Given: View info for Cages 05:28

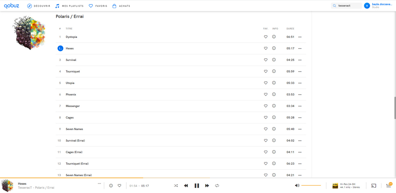Looking at the screenshot, I should tap(274, 118).
